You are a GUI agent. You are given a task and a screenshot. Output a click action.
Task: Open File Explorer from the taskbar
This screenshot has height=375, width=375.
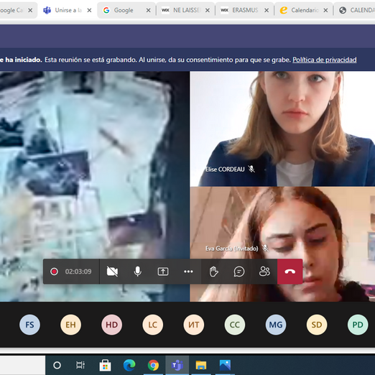(201, 365)
